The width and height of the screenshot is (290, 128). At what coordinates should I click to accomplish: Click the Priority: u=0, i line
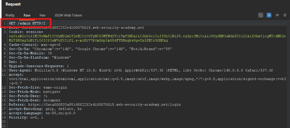click(x=26, y=117)
